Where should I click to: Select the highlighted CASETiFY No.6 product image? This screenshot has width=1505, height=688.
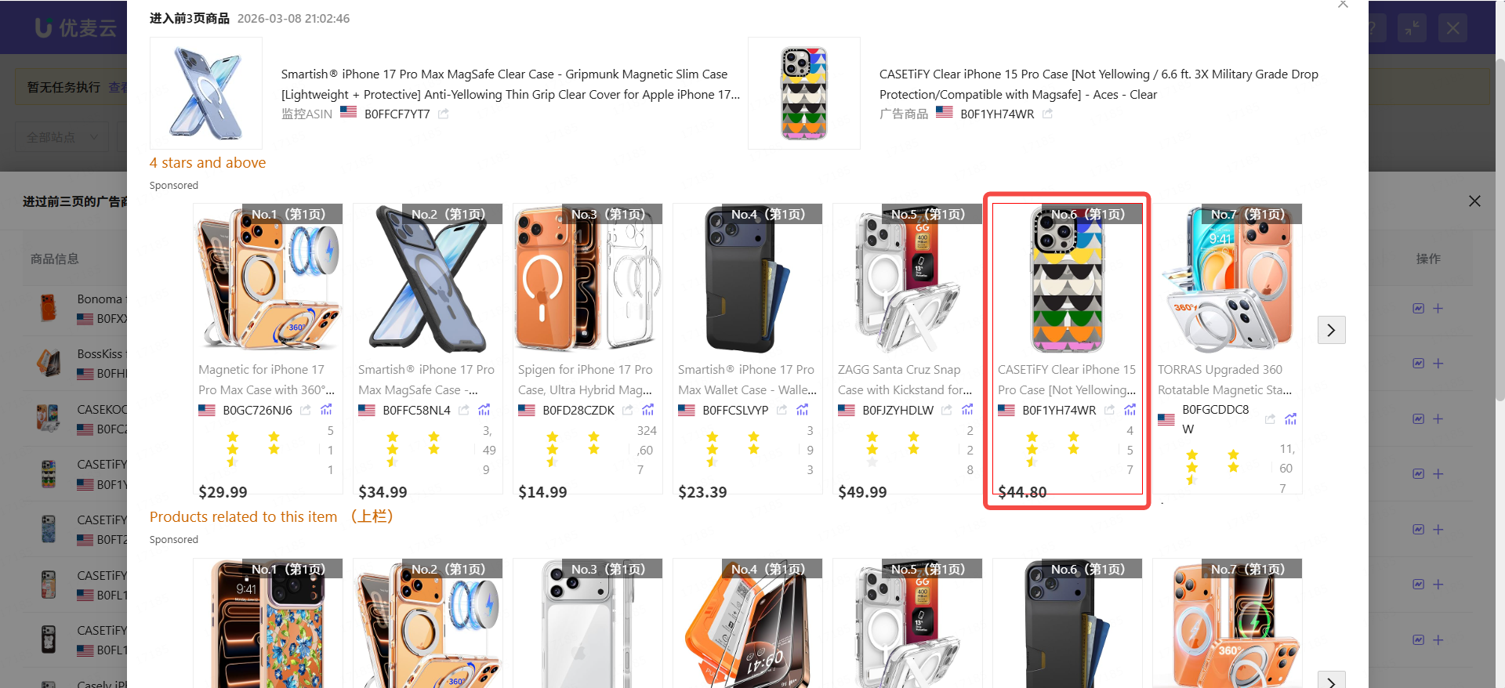point(1067,279)
